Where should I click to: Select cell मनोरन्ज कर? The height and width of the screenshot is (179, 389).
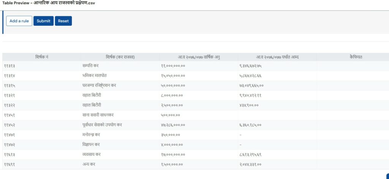click(x=120, y=135)
